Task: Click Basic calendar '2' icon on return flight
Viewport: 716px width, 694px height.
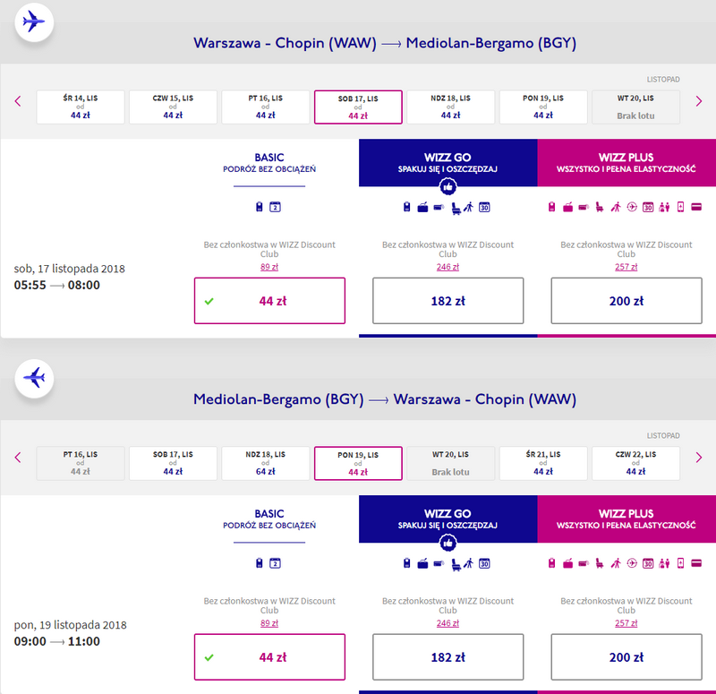Action: 275,563
